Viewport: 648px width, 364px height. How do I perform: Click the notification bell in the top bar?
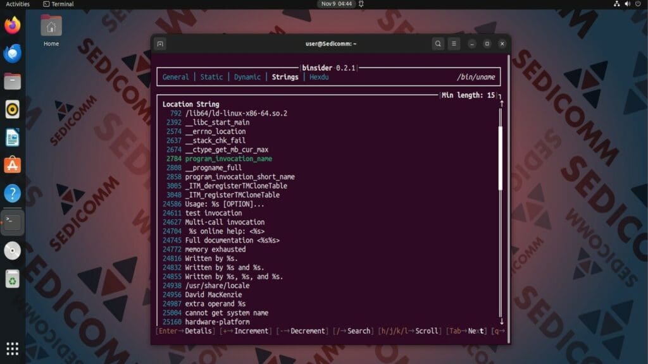tap(359, 4)
